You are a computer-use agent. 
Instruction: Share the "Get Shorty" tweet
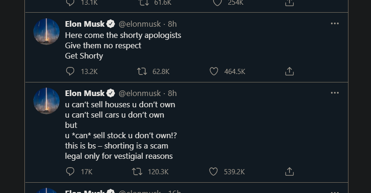click(x=290, y=71)
